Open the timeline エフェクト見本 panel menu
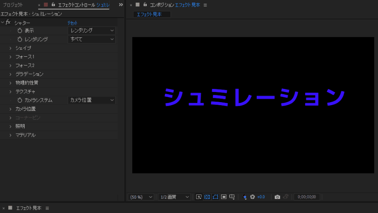378x213 pixels. (x=47, y=208)
